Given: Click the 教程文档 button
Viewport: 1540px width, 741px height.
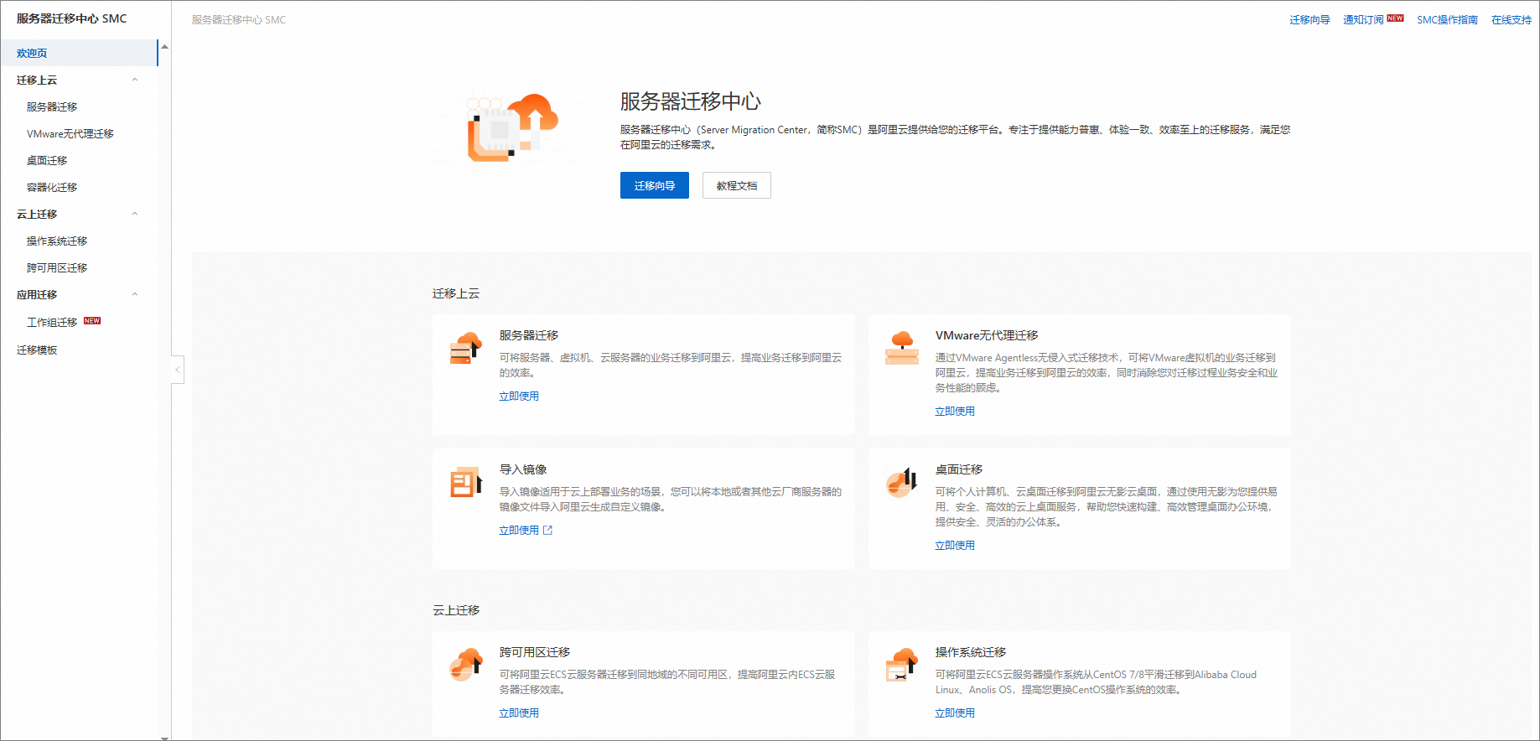Looking at the screenshot, I should coord(737,185).
